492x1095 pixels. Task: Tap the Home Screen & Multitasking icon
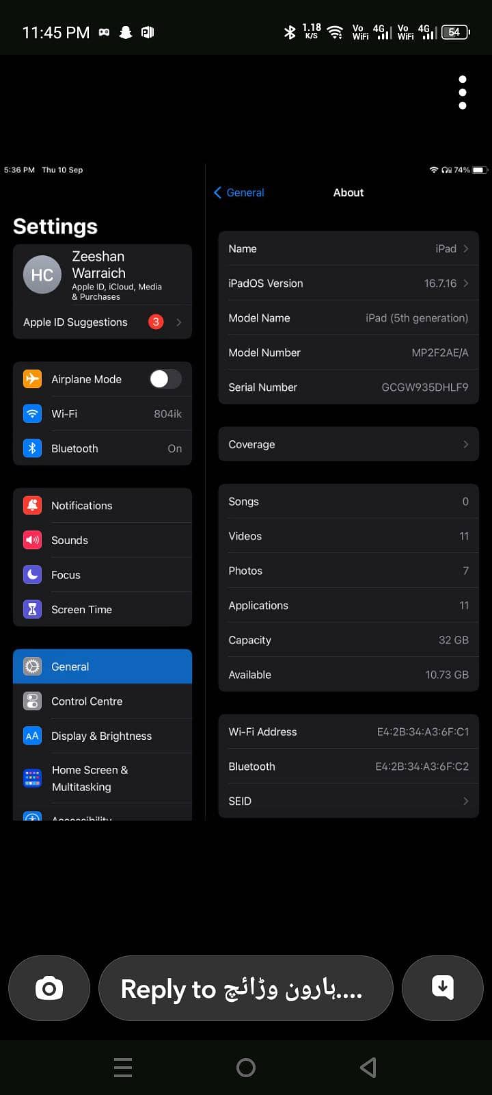click(x=32, y=778)
